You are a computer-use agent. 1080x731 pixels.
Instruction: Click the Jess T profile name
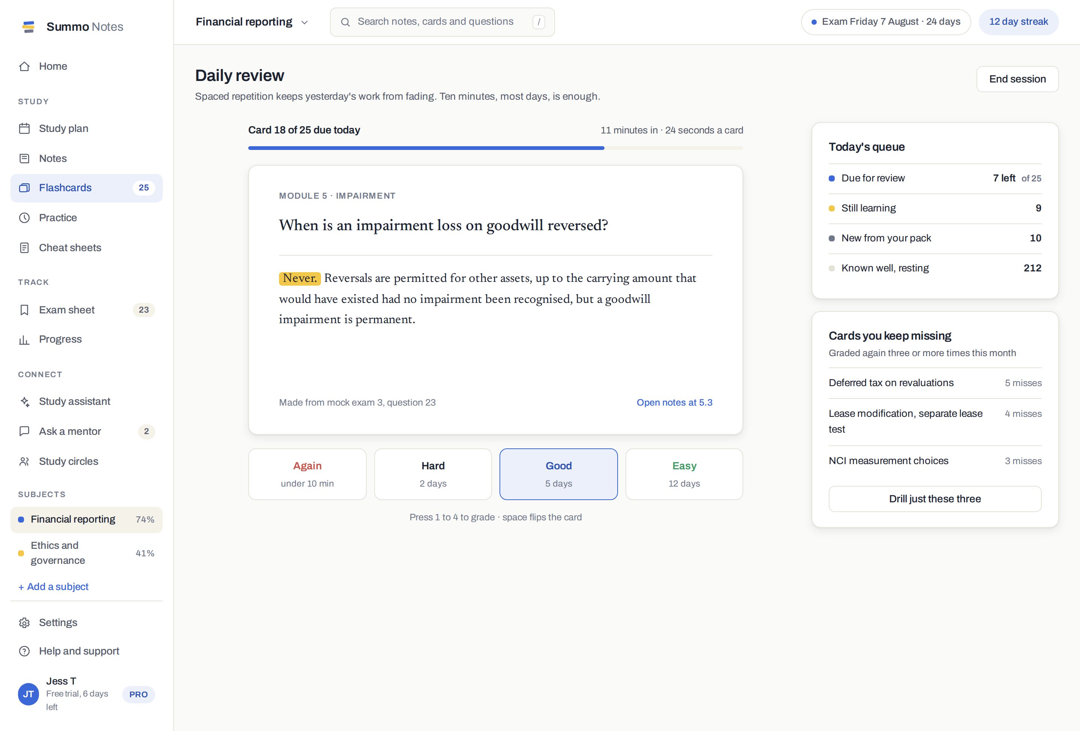pyautogui.click(x=61, y=681)
